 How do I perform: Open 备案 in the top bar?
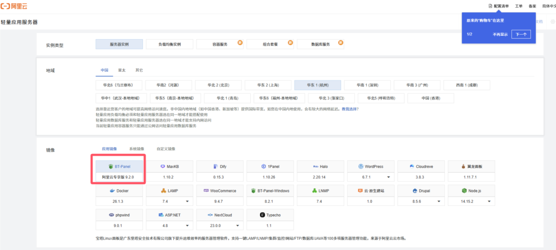tap(532, 6)
